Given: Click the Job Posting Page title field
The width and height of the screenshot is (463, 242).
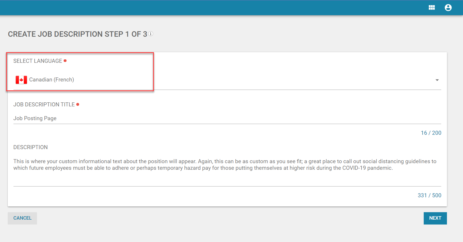Looking at the screenshot, I should tap(226, 118).
